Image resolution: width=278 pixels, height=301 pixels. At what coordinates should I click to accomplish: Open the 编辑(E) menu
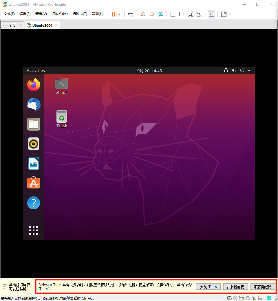point(25,14)
